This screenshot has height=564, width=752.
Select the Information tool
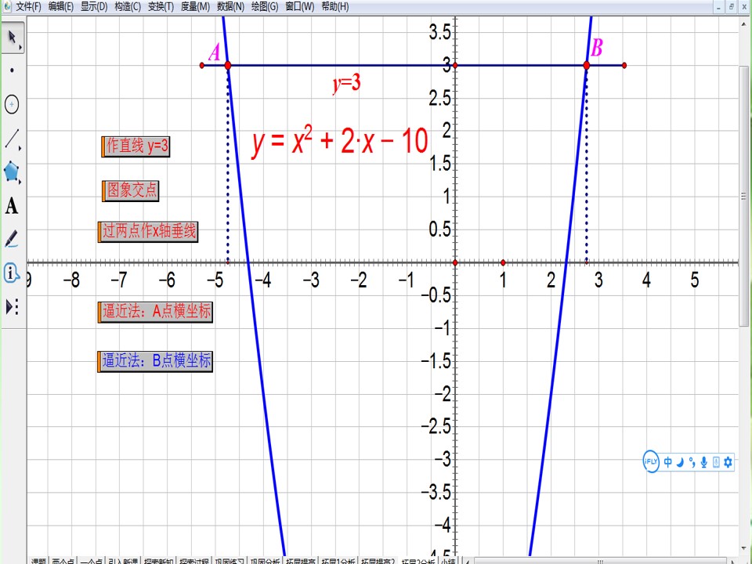tap(12, 273)
